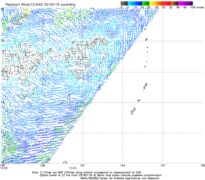Click the purple 13:49 time label
The width and height of the screenshot is (205, 180).
73,168
